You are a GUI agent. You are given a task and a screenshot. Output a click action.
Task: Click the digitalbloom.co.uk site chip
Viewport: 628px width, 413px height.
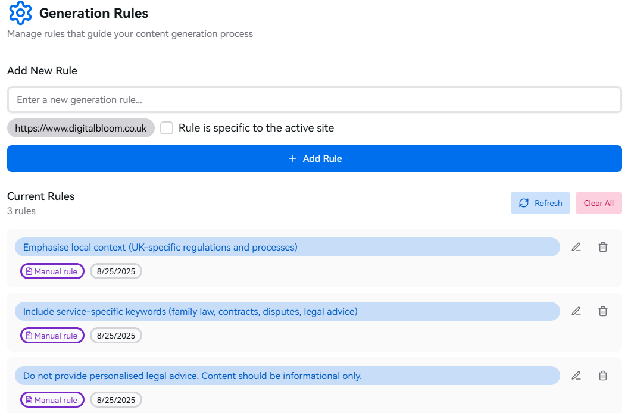tap(80, 128)
